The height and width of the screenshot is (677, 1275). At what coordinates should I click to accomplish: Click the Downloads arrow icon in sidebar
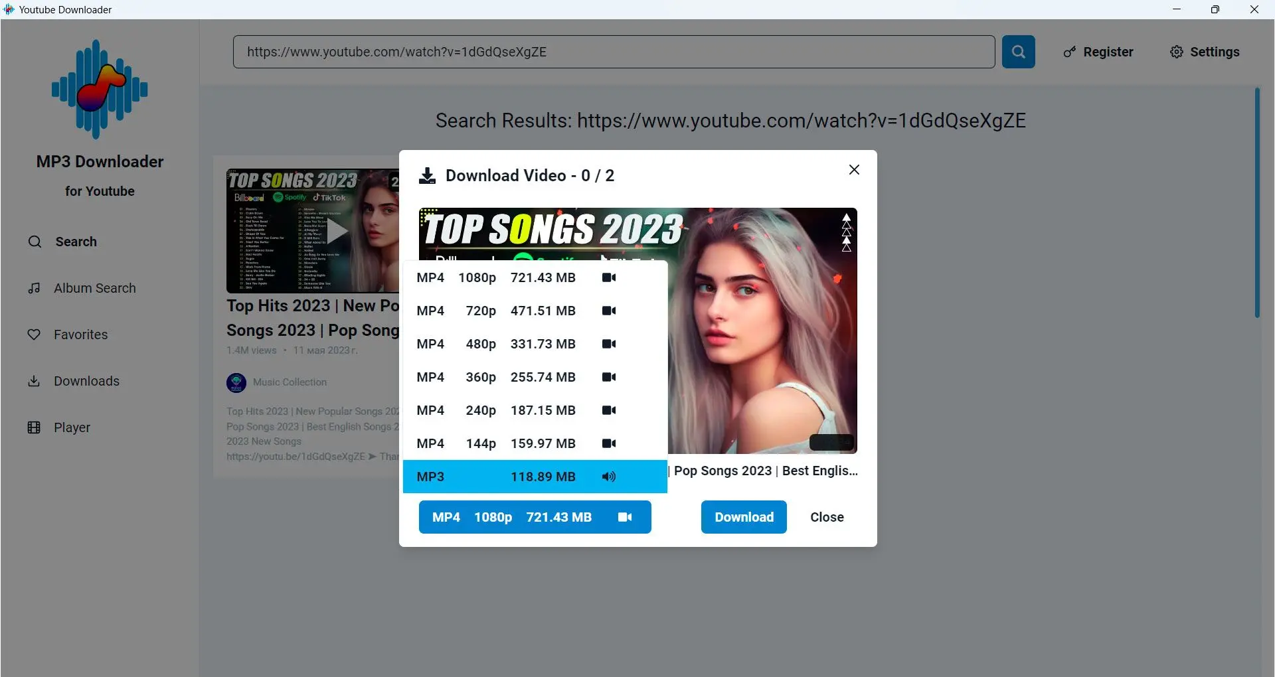coord(34,381)
